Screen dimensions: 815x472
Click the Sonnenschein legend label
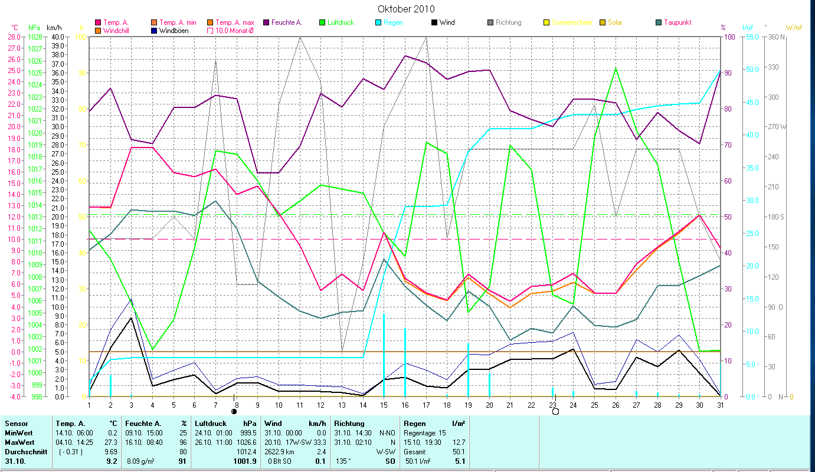pyautogui.click(x=572, y=22)
